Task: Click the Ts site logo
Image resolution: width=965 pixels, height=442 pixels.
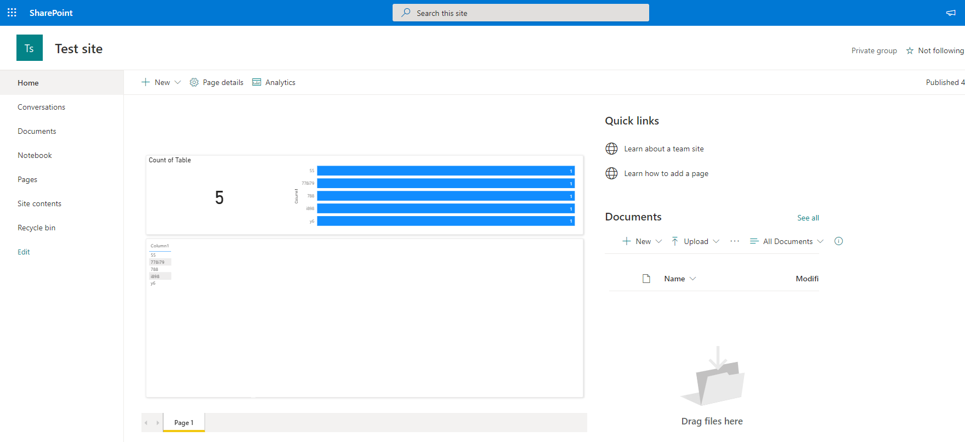Action: point(30,48)
